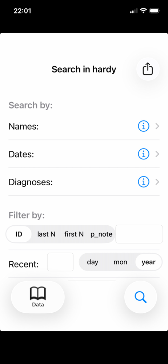
Task: Focus the Recent number input field
Action: click(60, 262)
